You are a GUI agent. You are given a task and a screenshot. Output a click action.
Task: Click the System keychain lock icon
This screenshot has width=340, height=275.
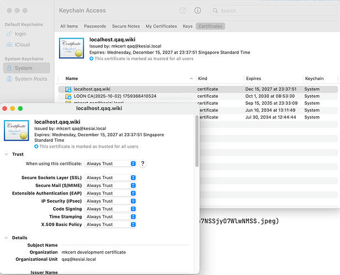(9, 68)
